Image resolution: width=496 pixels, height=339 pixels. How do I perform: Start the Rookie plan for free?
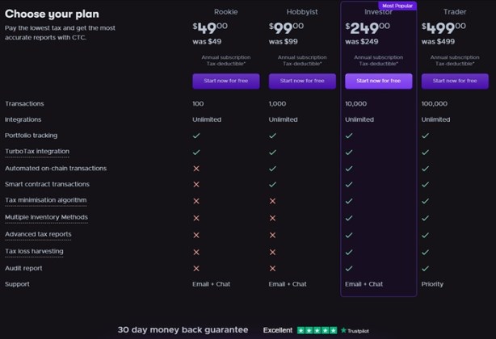pos(225,81)
